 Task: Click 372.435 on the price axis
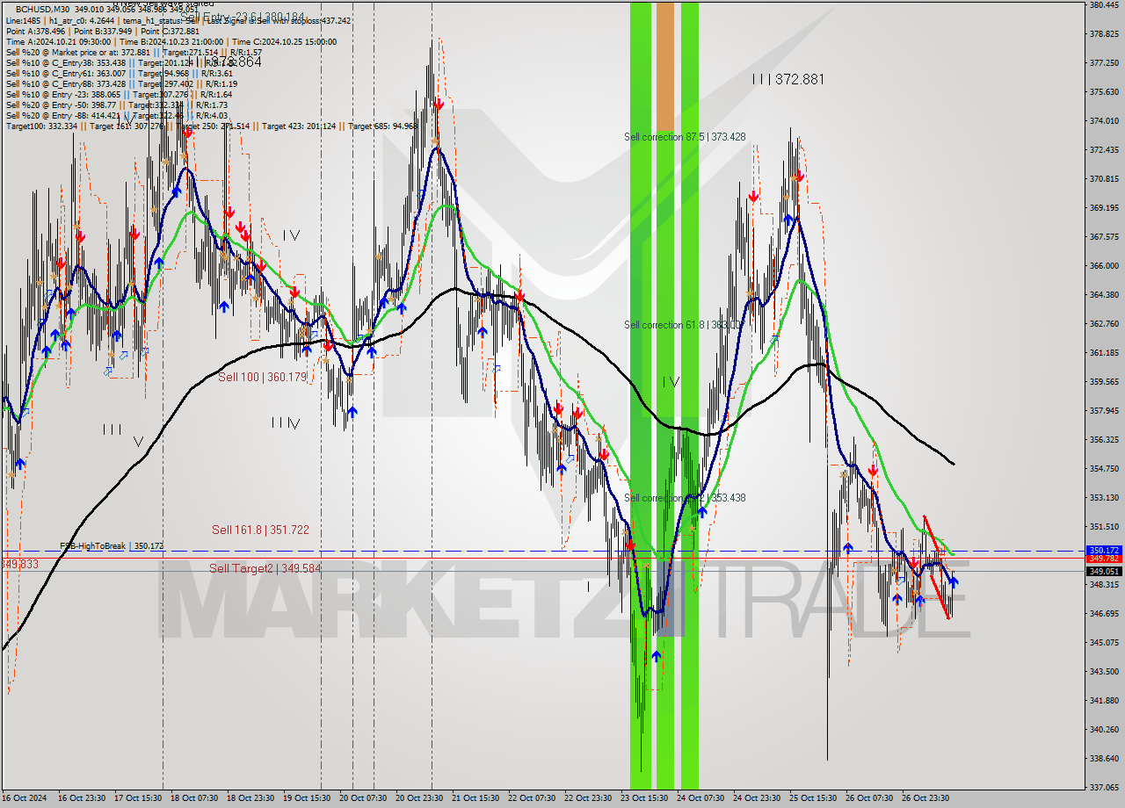pyautogui.click(x=1104, y=150)
